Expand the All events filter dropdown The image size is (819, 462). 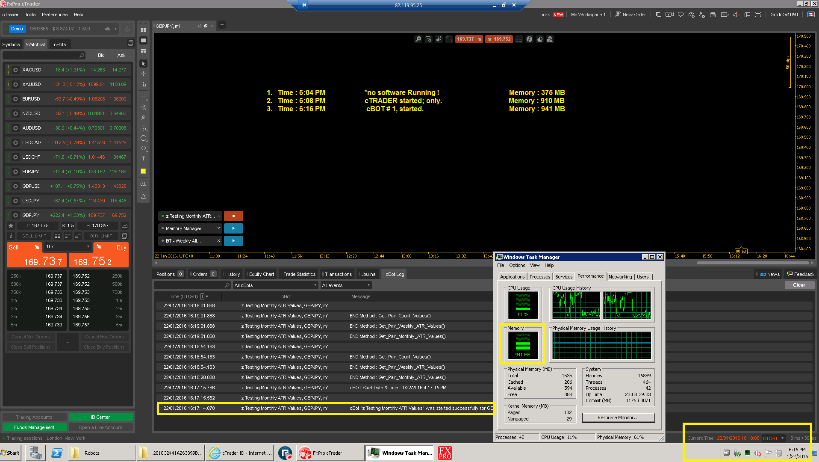click(x=346, y=285)
